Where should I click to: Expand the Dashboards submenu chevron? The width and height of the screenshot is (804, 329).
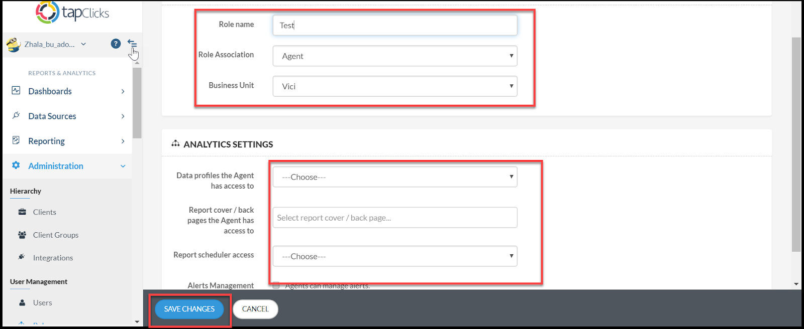[123, 91]
